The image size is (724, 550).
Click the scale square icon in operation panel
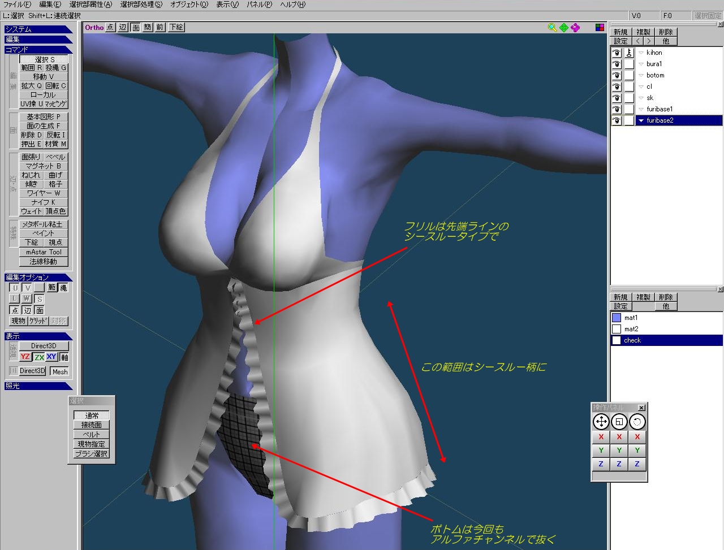pyautogui.click(x=619, y=422)
